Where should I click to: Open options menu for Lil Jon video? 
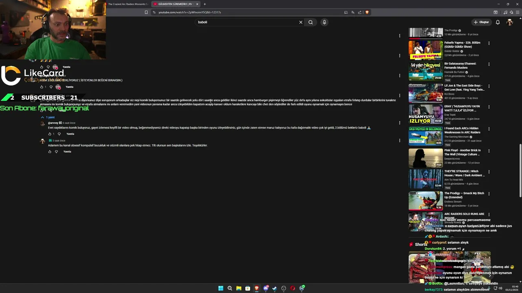[x=489, y=86]
